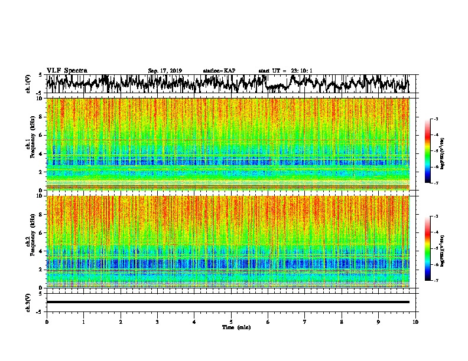This screenshot has height=361, width=468.
Task: Click time axis tick label "5"
Action: point(231,321)
